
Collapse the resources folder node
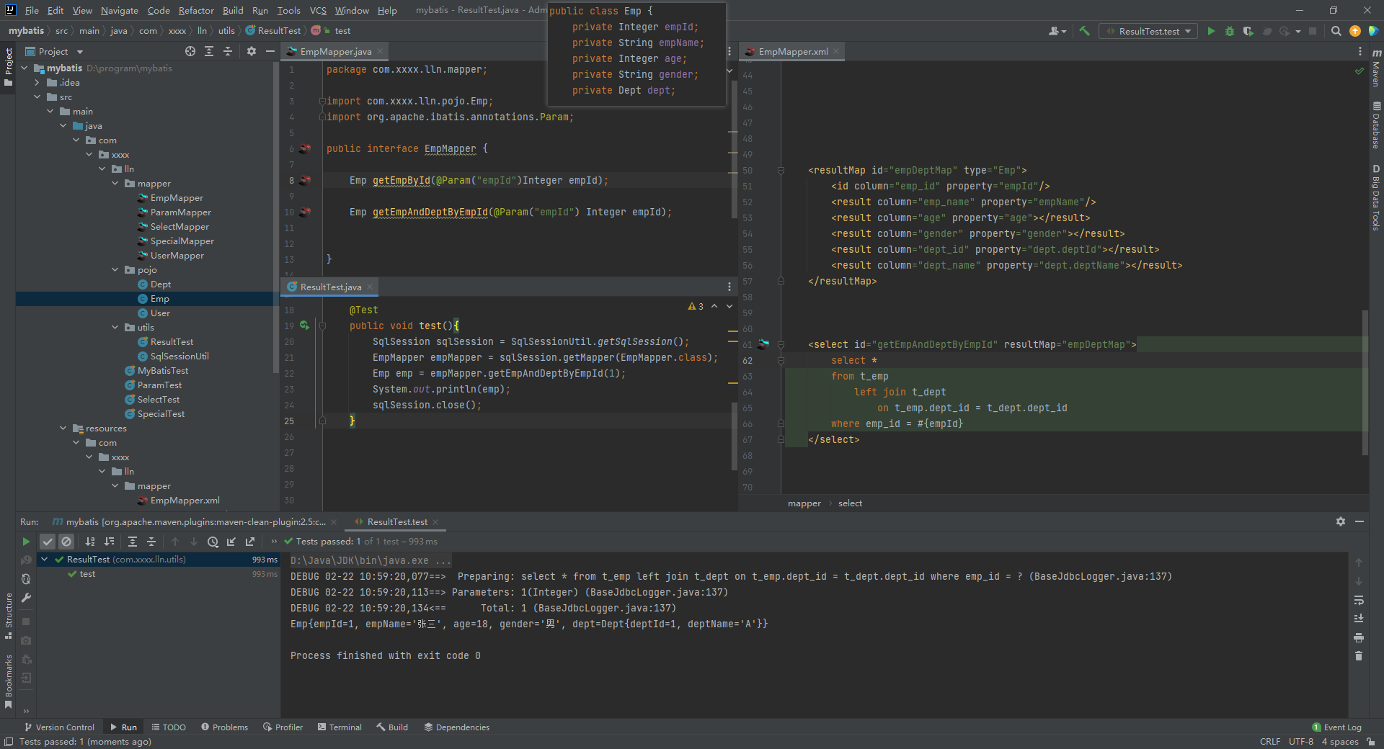click(x=63, y=429)
